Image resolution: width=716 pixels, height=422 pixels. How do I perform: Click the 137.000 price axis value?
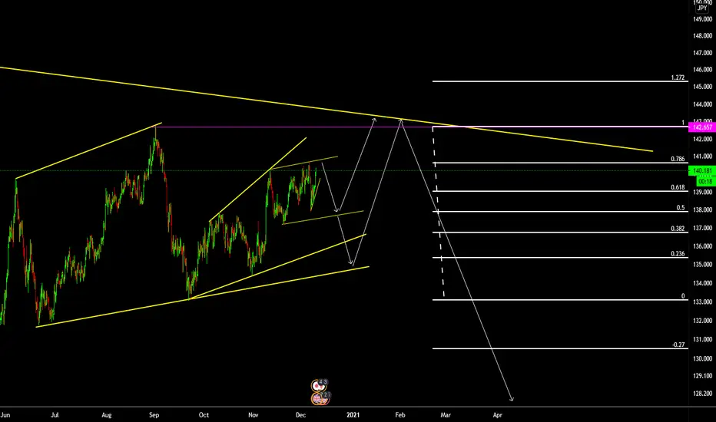pyautogui.click(x=702, y=228)
